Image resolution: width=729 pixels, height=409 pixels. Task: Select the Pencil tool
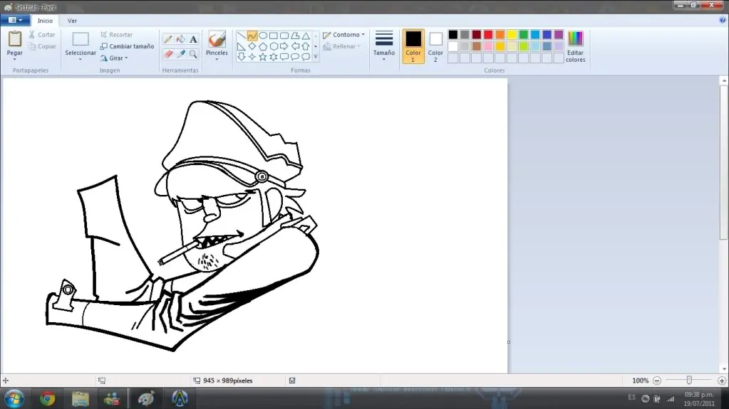click(168, 39)
